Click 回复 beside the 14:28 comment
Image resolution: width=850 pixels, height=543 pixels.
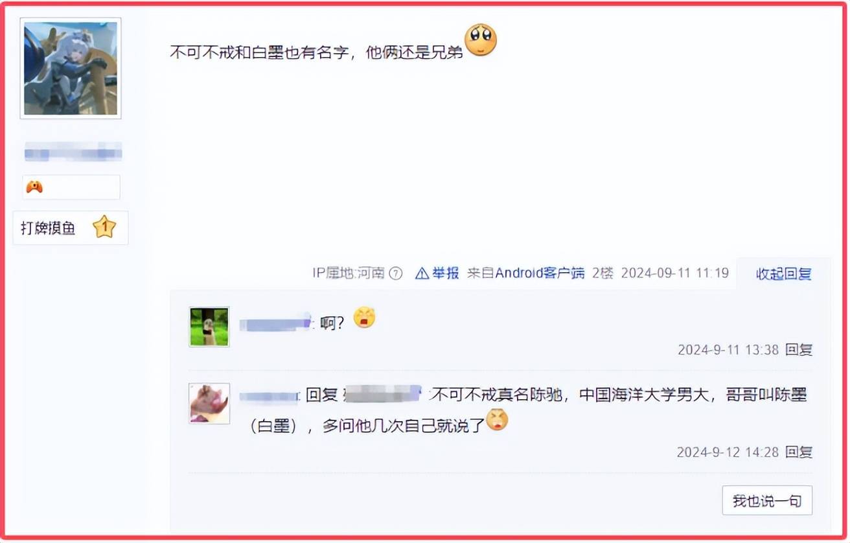coord(799,452)
